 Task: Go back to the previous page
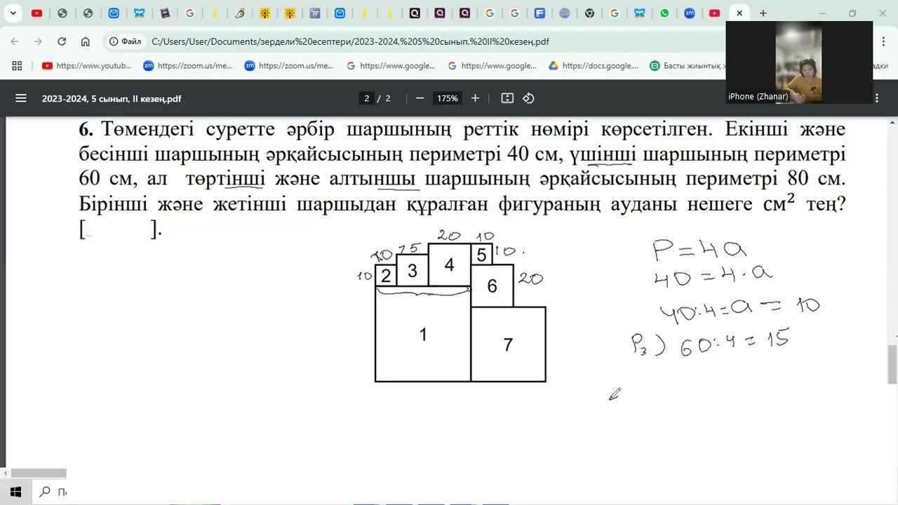(x=15, y=41)
